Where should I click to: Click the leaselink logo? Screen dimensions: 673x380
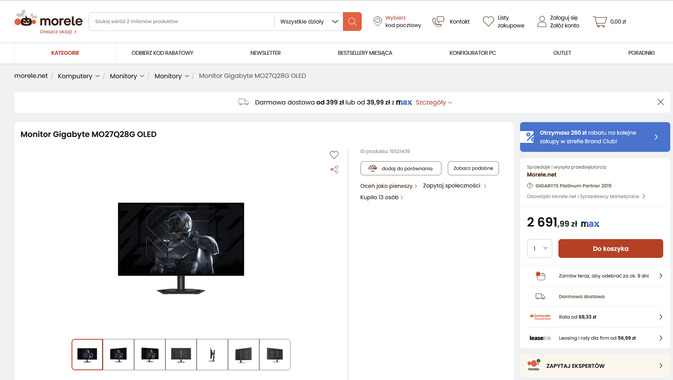(540, 338)
